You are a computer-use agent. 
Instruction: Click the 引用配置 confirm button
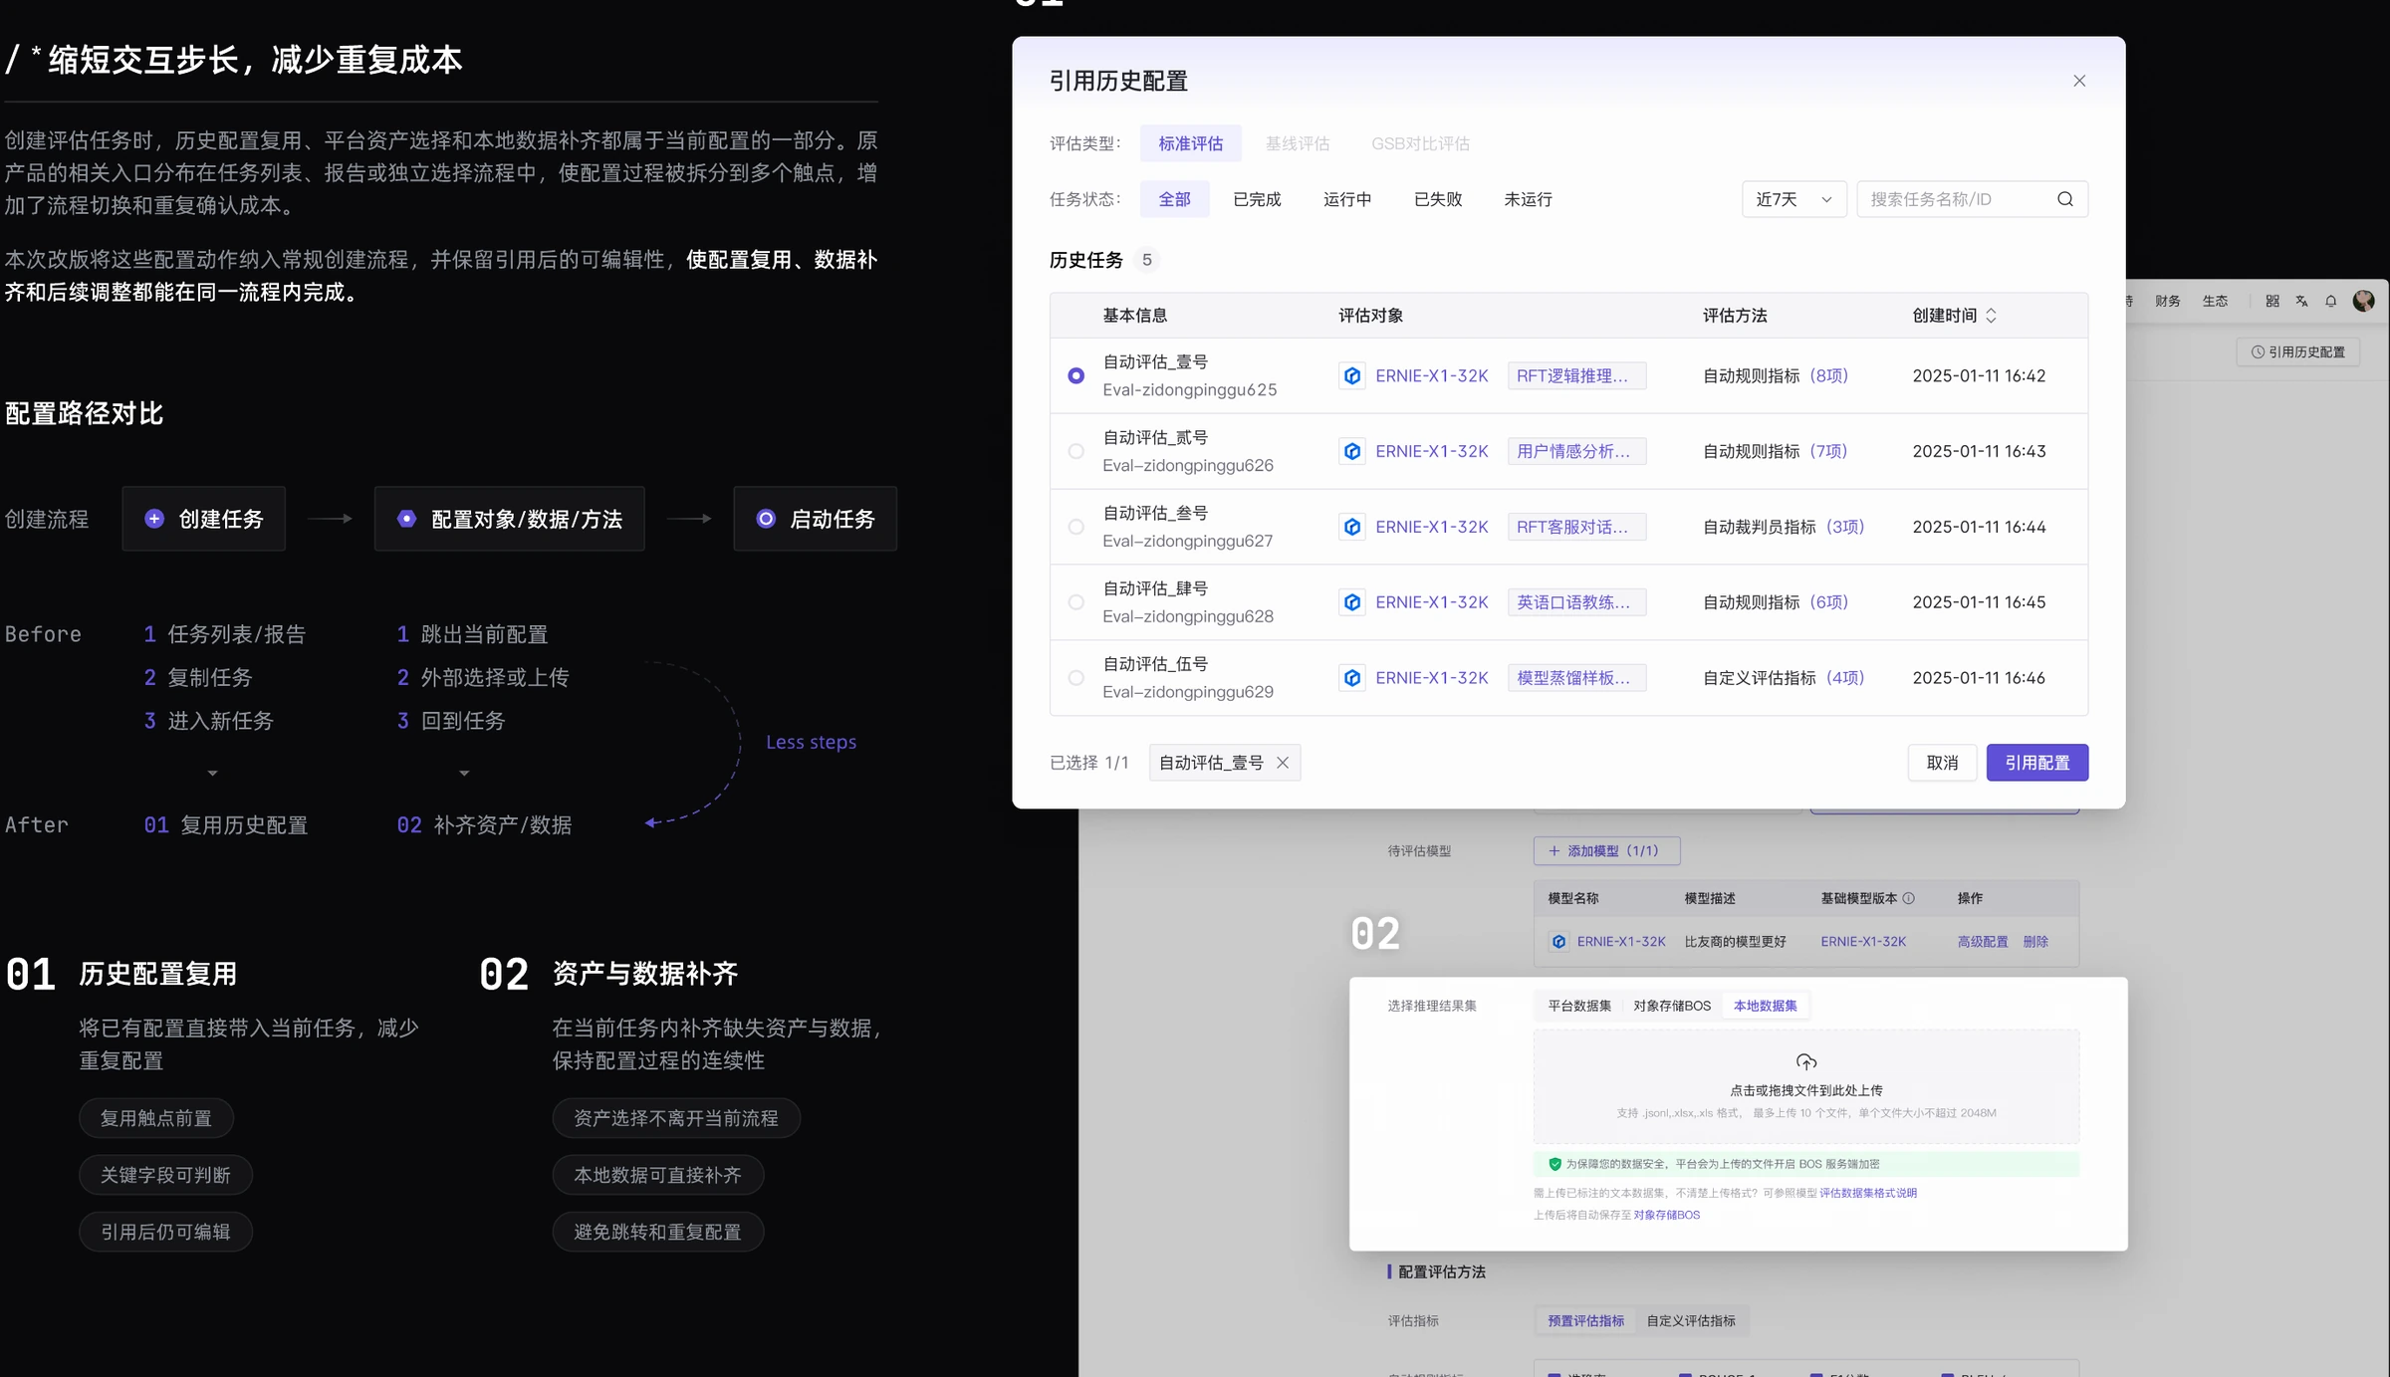[2037, 763]
